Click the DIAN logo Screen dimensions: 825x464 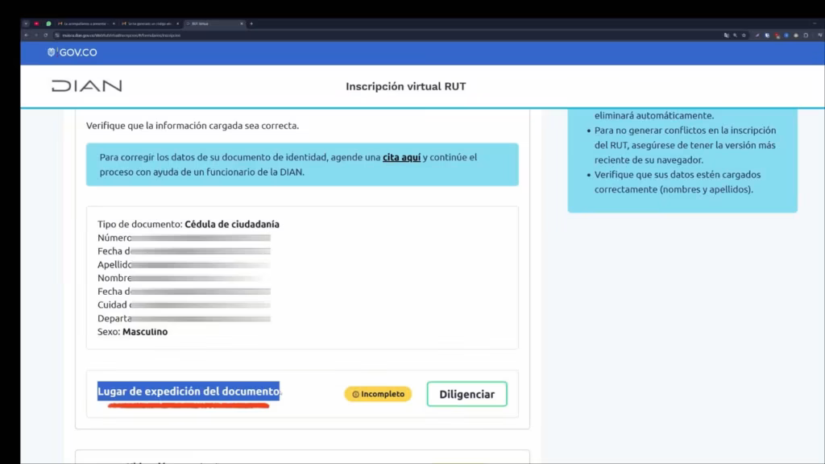[x=87, y=85]
